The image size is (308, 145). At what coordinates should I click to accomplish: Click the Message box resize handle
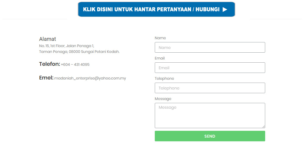[x=264, y=127]
